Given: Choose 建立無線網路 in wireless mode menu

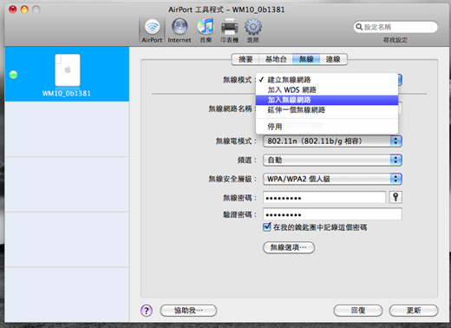Looking at the screenshot, I should point(327,80).
